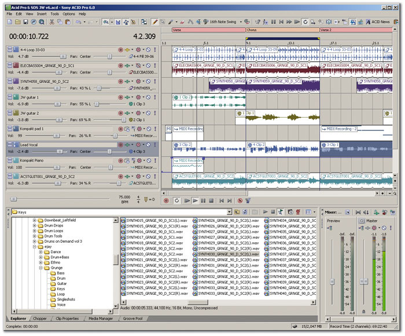Select file SYNTH020_GRNGE_90_D_SC2.wav
This screenshot has width=405, height=336.
coord(152,254)
